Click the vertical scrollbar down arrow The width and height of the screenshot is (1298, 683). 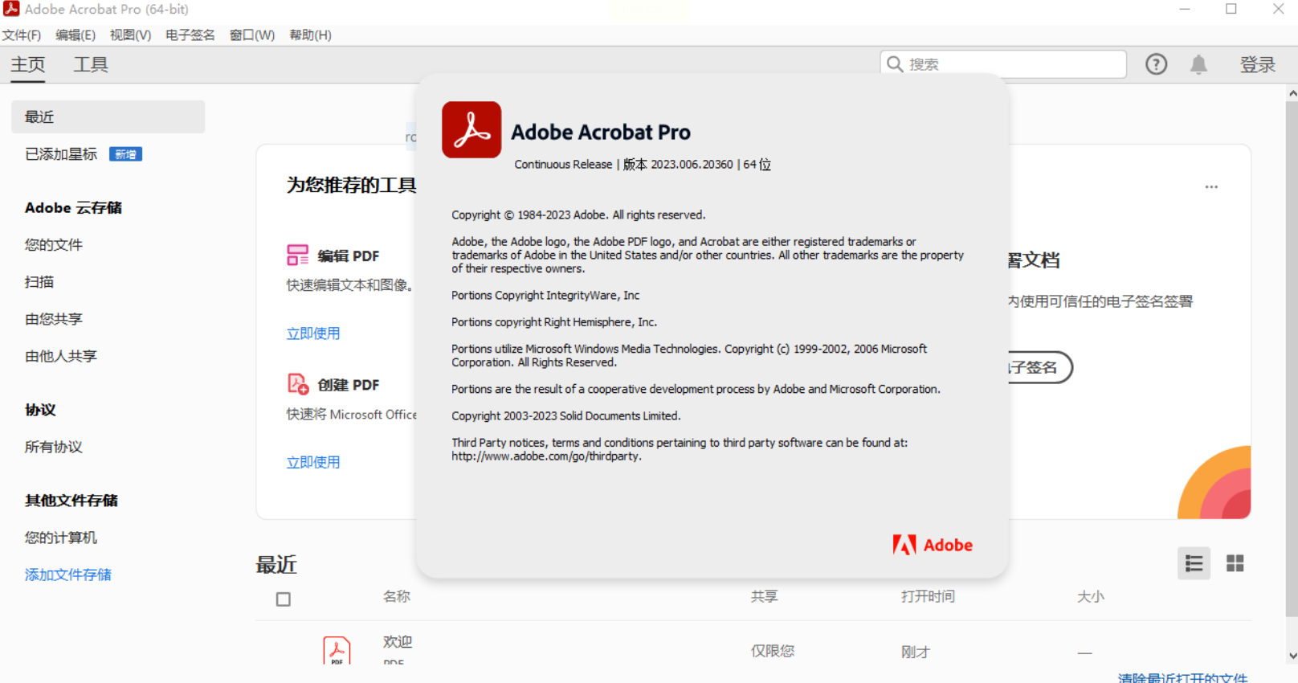[1292, 656]
